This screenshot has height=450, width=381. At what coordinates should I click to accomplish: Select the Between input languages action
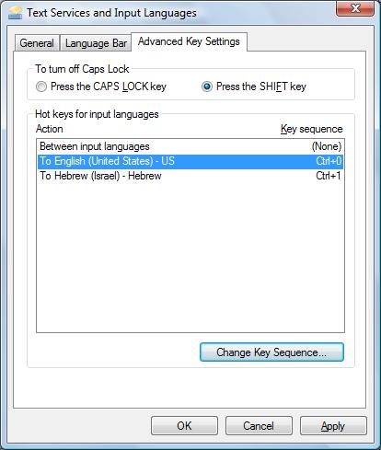point(190,146)
